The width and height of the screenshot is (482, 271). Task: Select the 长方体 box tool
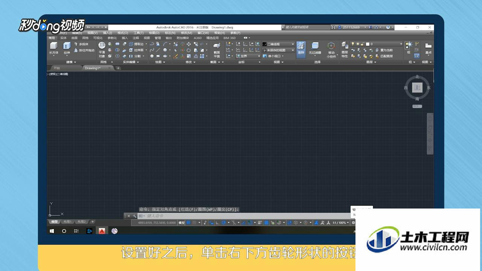tap(53, 48)
